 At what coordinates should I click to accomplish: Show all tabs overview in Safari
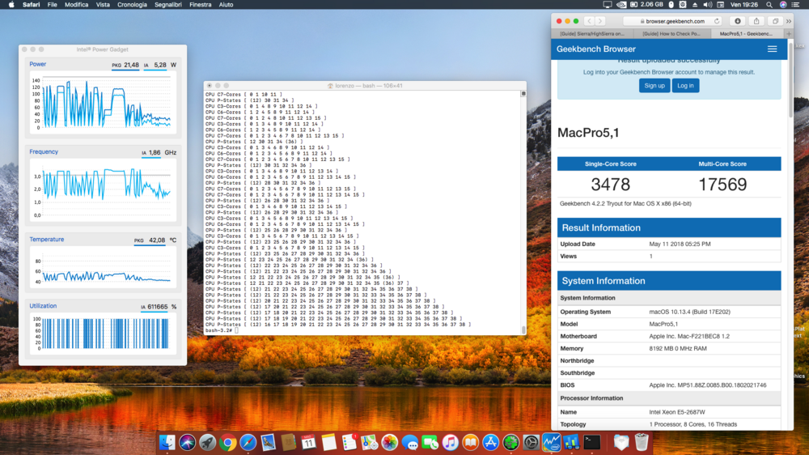click(x=775, y=21)
